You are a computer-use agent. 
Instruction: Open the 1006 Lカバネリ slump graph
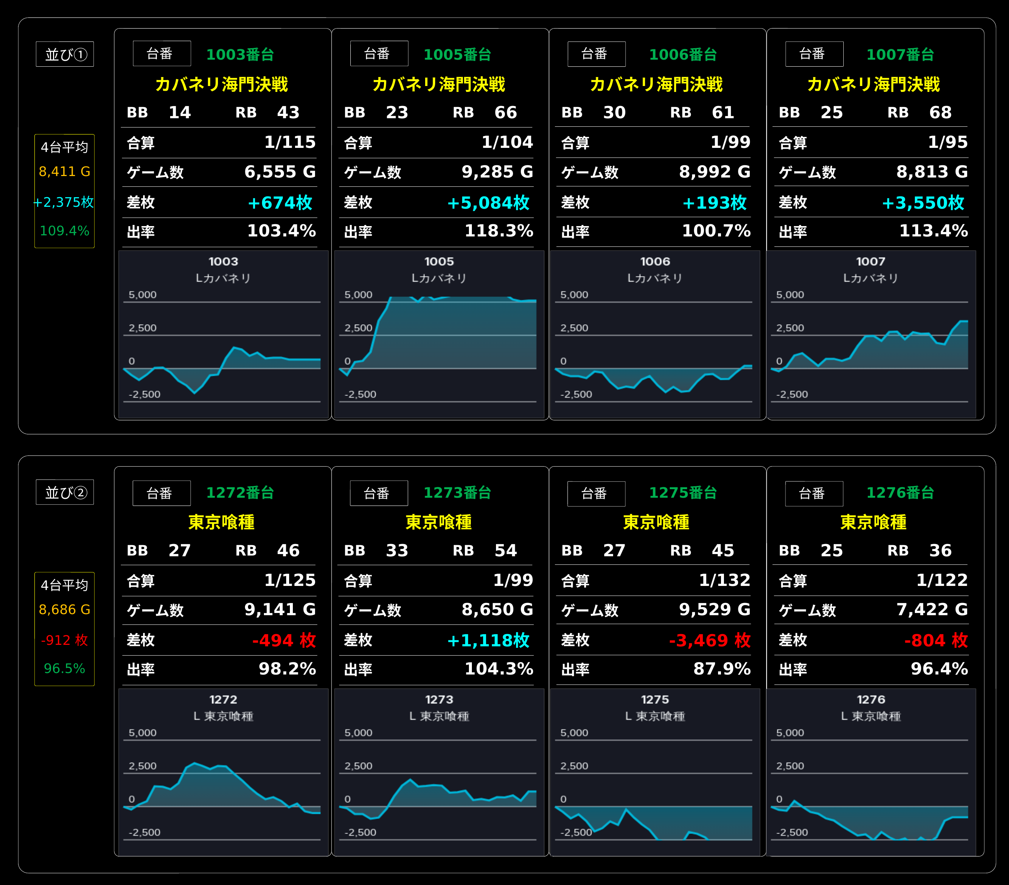point(655,334)
